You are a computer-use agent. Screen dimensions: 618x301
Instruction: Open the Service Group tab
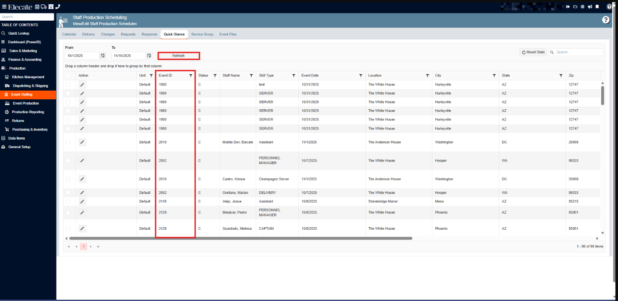pyautogui.click(x=202, y=34)
